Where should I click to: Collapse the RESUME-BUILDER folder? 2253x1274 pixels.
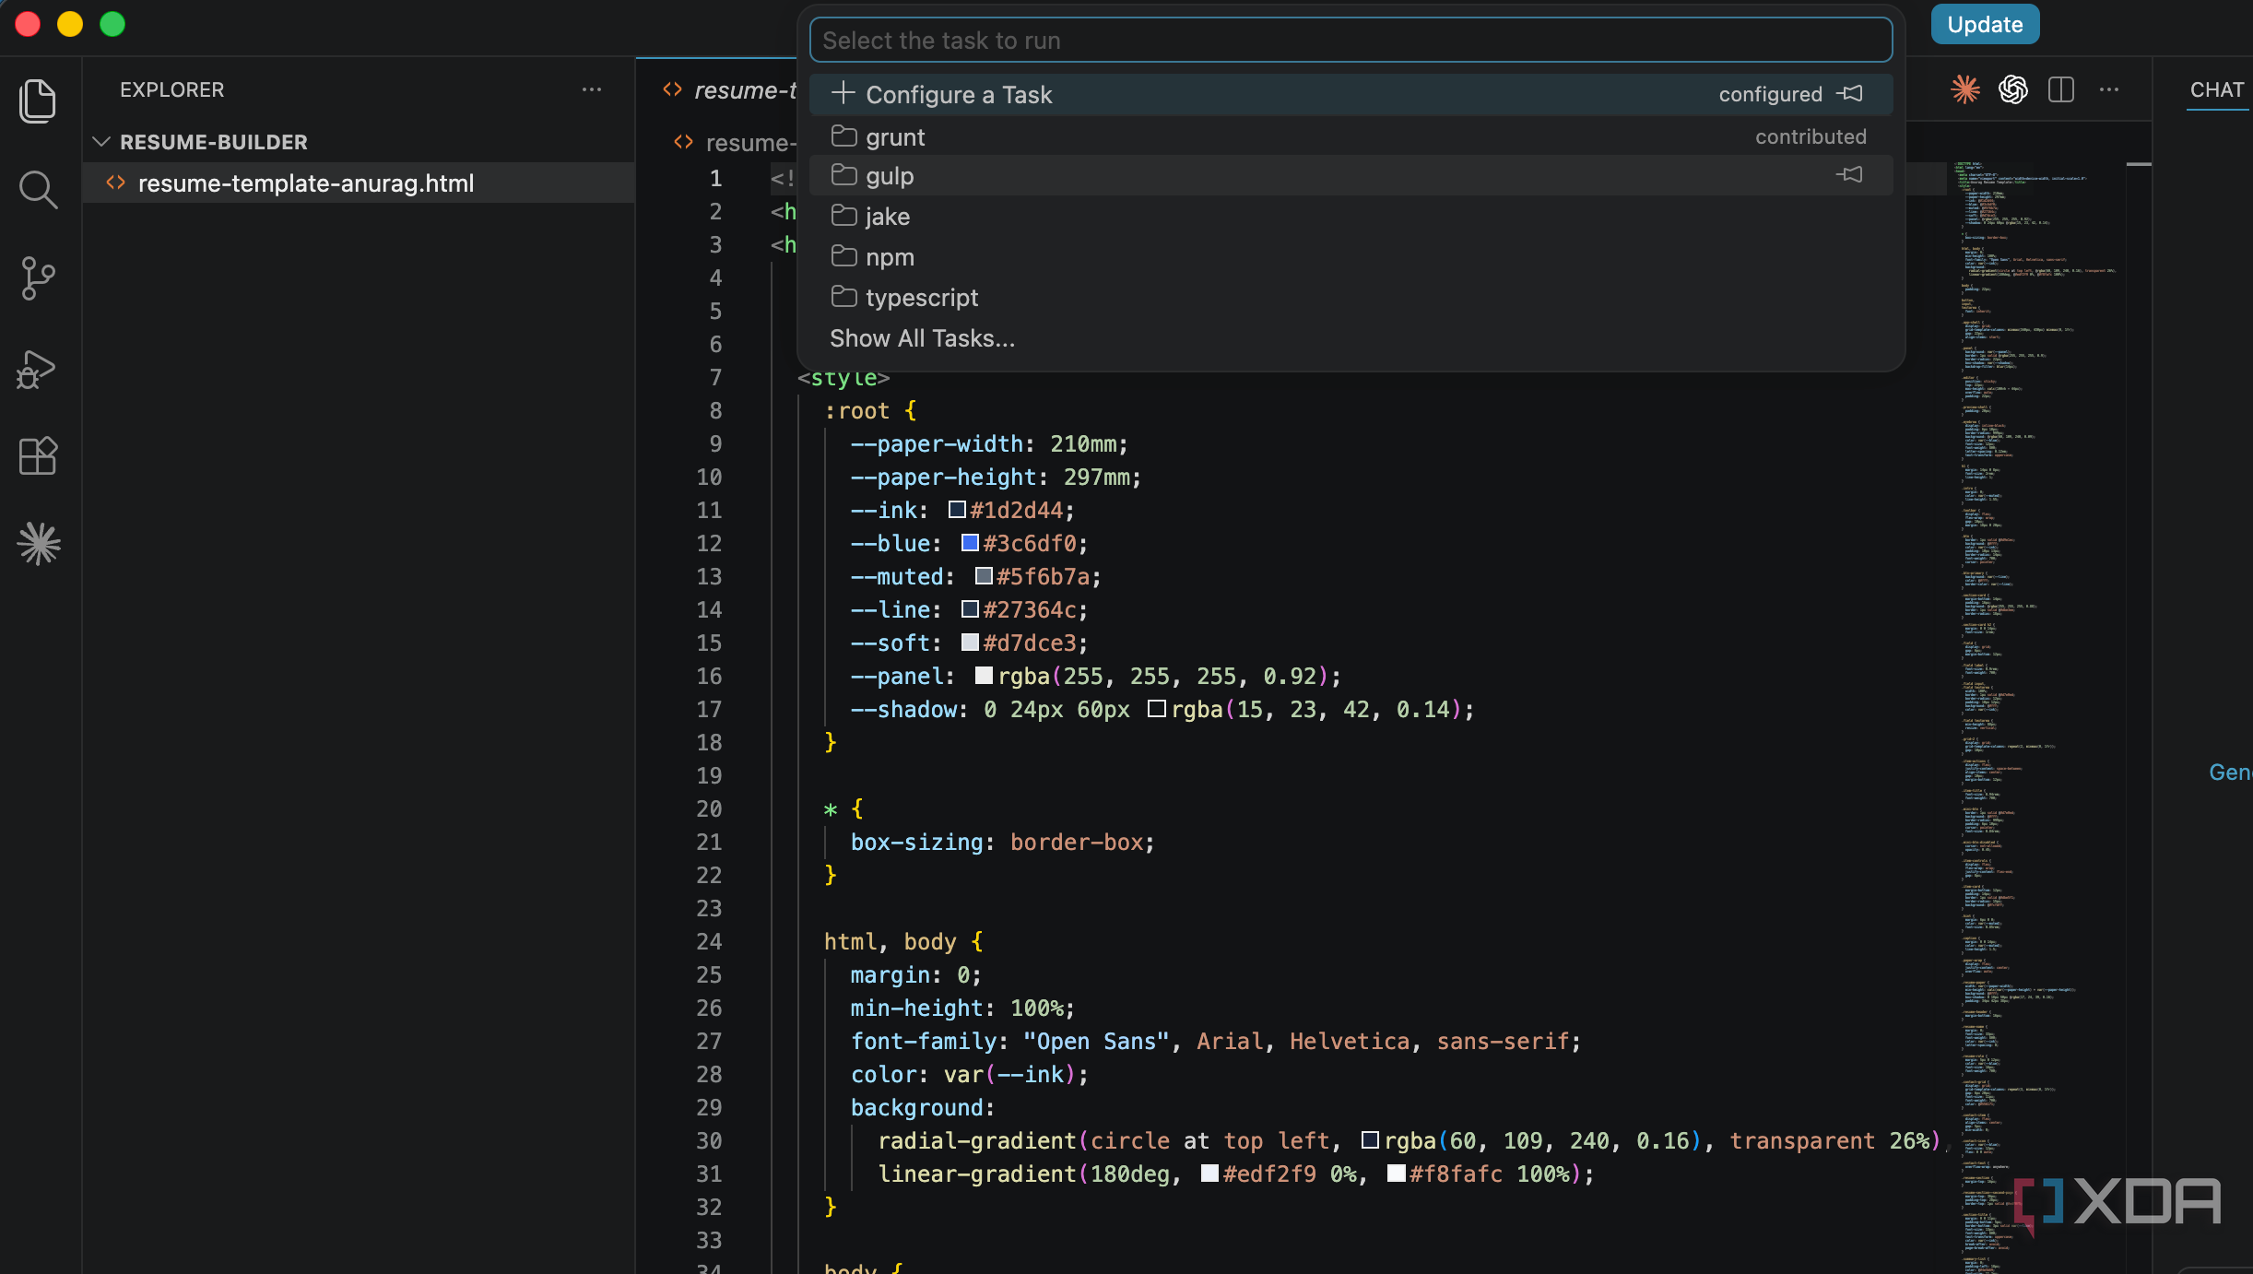coord(102,142)
